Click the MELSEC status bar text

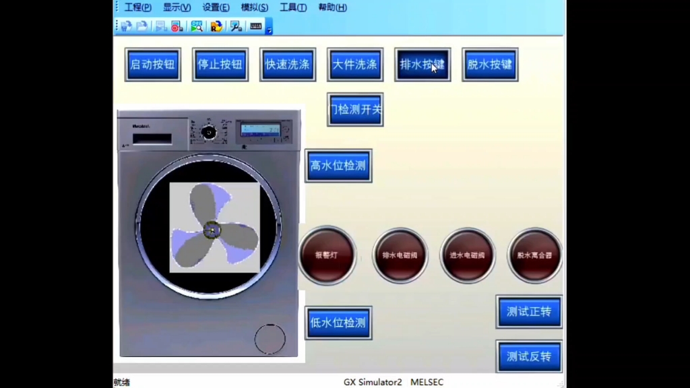pyautogui.click(x=427, y=383)
